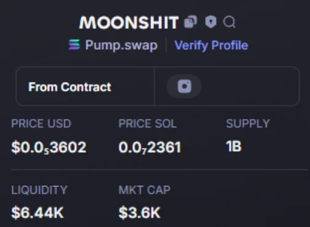
Task: Select the $3.6K market cap value
Action: pos(139,213)
